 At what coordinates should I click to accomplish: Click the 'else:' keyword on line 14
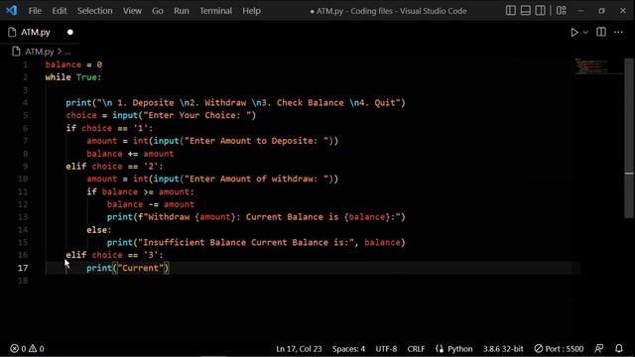[x=99, y=230]
